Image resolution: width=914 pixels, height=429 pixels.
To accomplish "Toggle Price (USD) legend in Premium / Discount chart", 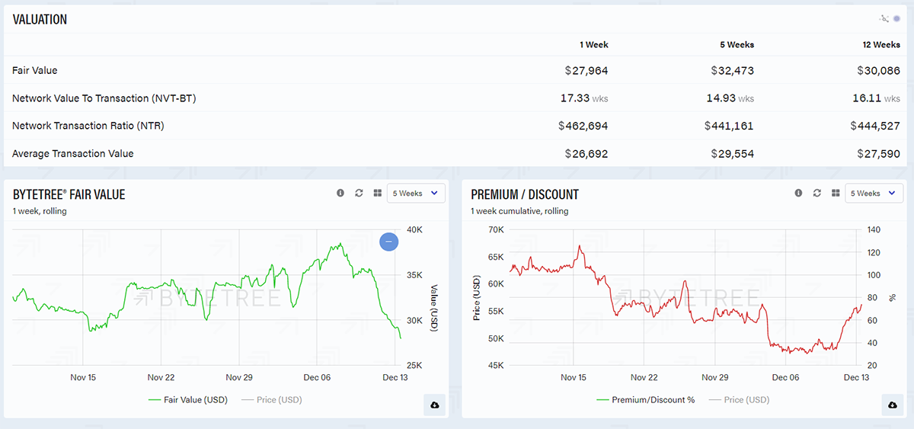I will click(739, 399).
